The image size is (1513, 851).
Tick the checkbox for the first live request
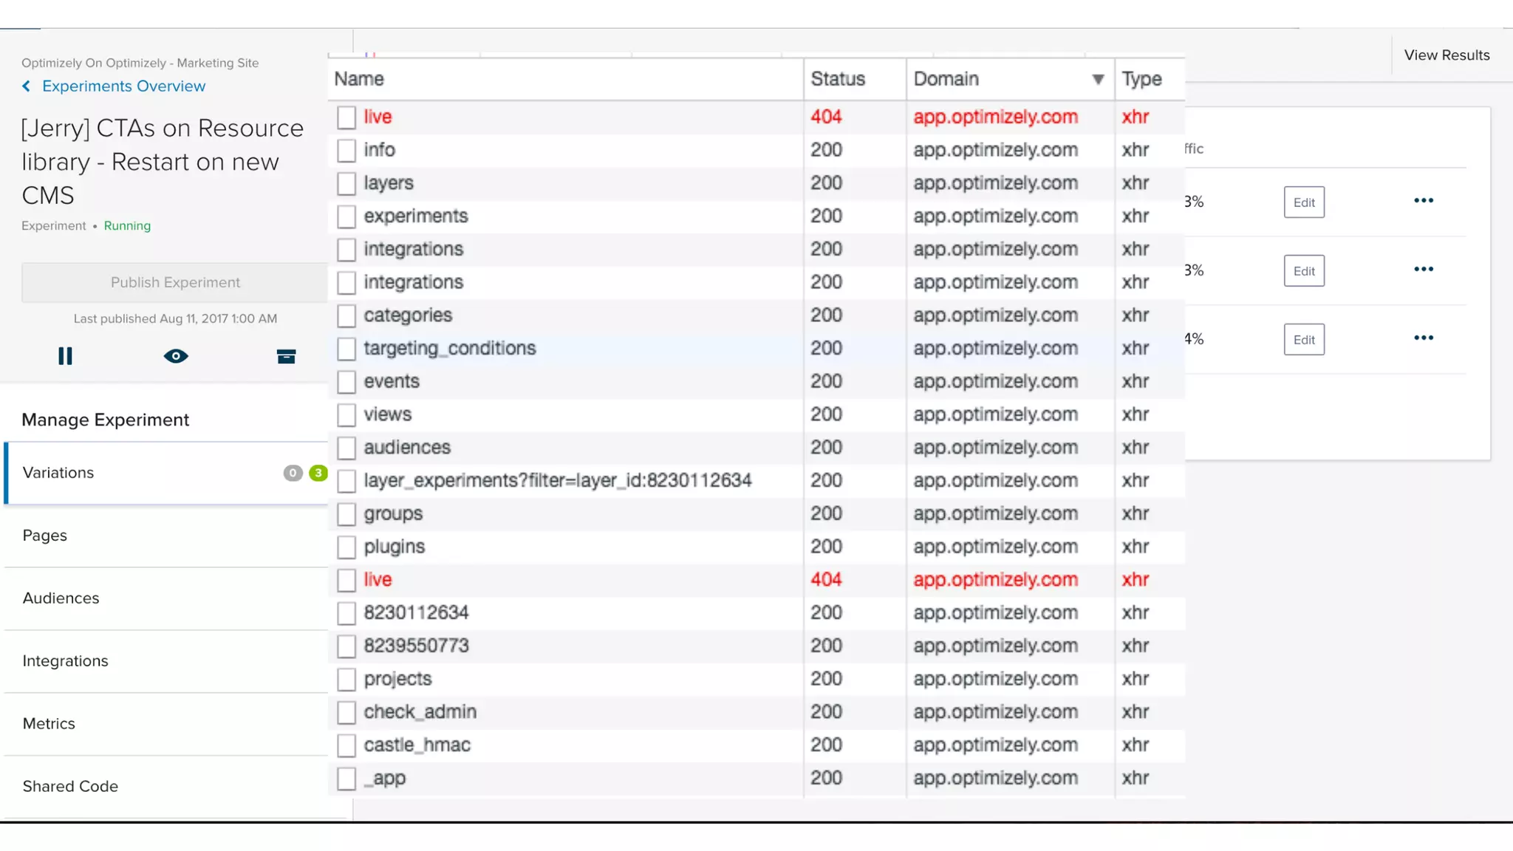[346, 117]
